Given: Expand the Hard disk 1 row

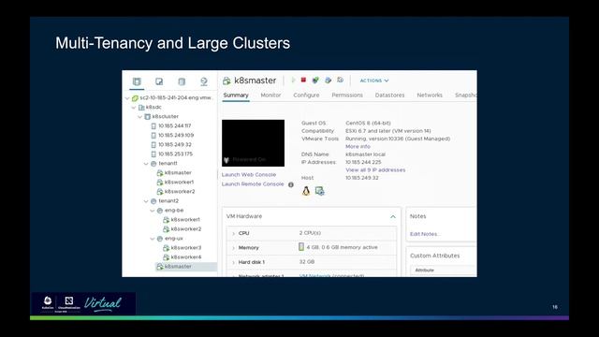Looking at the screenshot, I should 233,262.
